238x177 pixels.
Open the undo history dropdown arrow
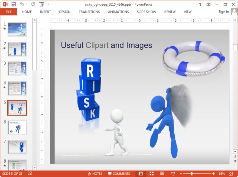tap(26, 5)
